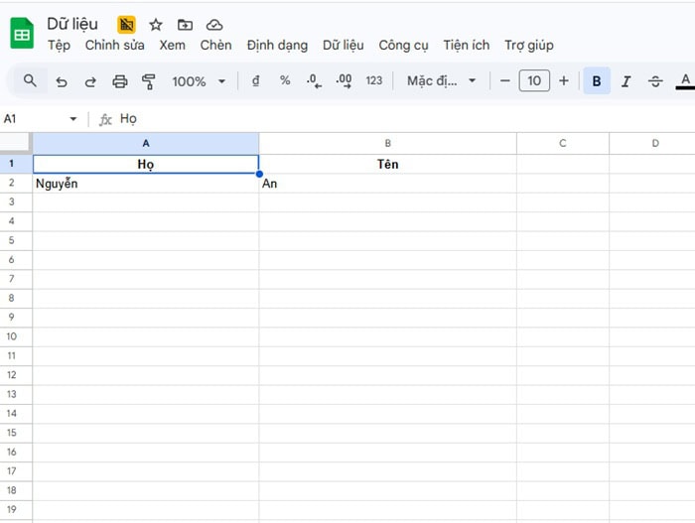This screenshot has width=695, height=523.
Task: Open the move to folder icon
Action: [185, 25]
